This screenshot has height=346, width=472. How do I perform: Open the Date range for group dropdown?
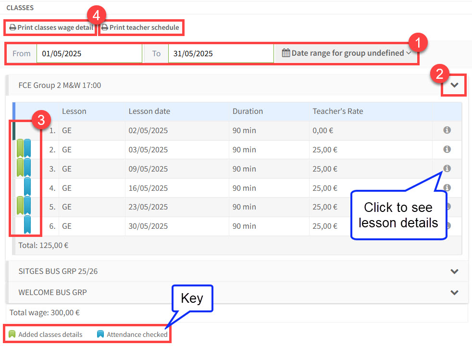coord(346,53)
